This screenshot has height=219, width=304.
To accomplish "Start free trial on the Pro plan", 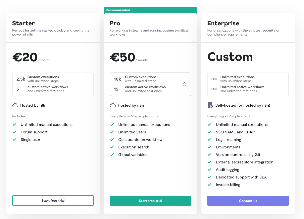I will (150, 200).
